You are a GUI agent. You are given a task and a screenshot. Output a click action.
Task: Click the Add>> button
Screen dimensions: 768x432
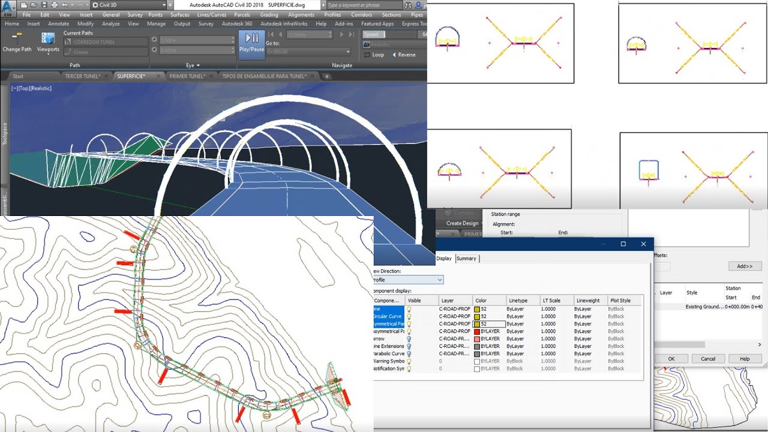click(745, 266)
